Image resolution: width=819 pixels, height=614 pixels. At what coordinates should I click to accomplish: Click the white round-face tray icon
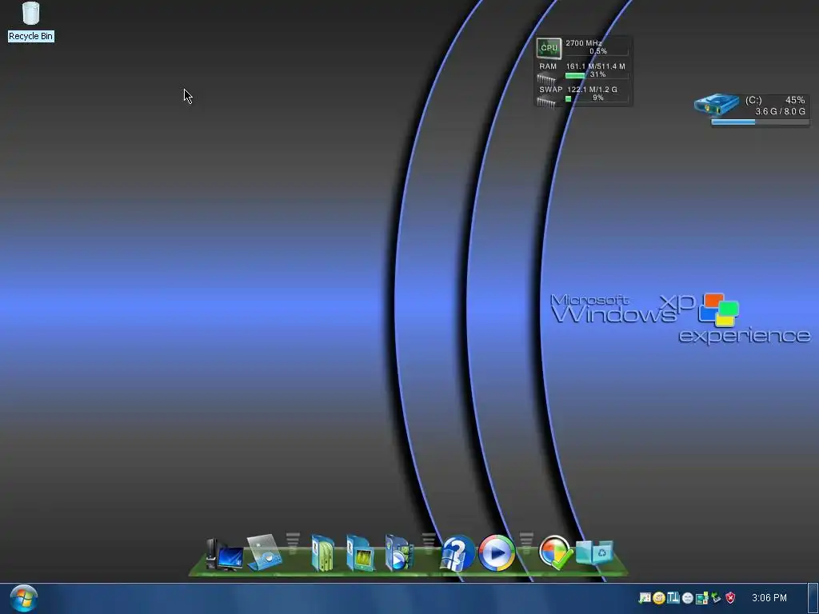tap(687, 598)
